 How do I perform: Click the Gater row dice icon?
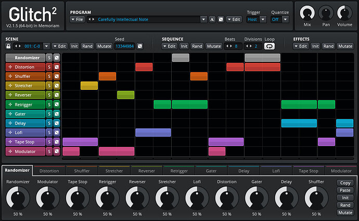[x=57, y=114]
